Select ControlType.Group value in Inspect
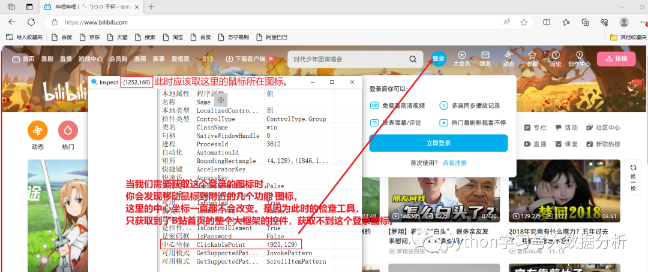The height and width of the screenshot is (272, 648). tap(296, 119)
